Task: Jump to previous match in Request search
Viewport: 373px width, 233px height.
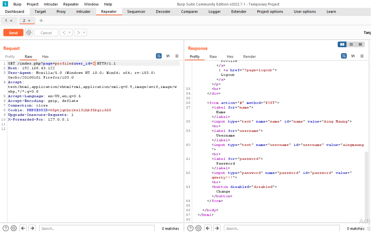Action: (x=23, y=228)
